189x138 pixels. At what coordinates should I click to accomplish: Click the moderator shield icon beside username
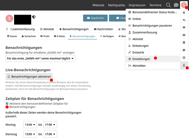tap(34, 17)
